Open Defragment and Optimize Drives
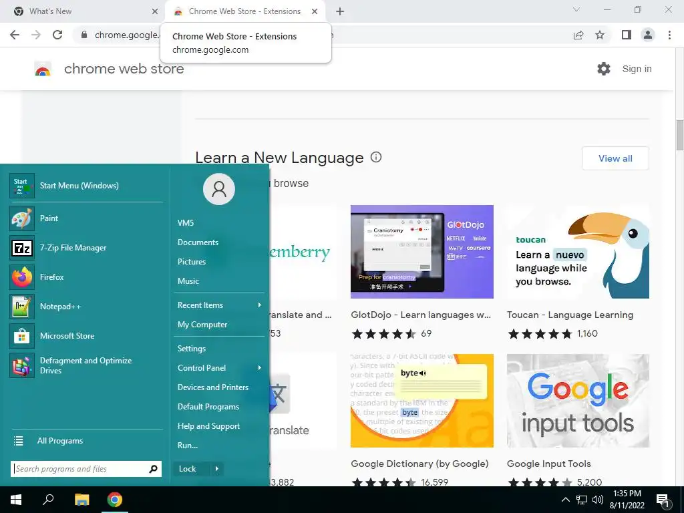The height and width of the screenshot is (513, 684). tap(86, 365)
